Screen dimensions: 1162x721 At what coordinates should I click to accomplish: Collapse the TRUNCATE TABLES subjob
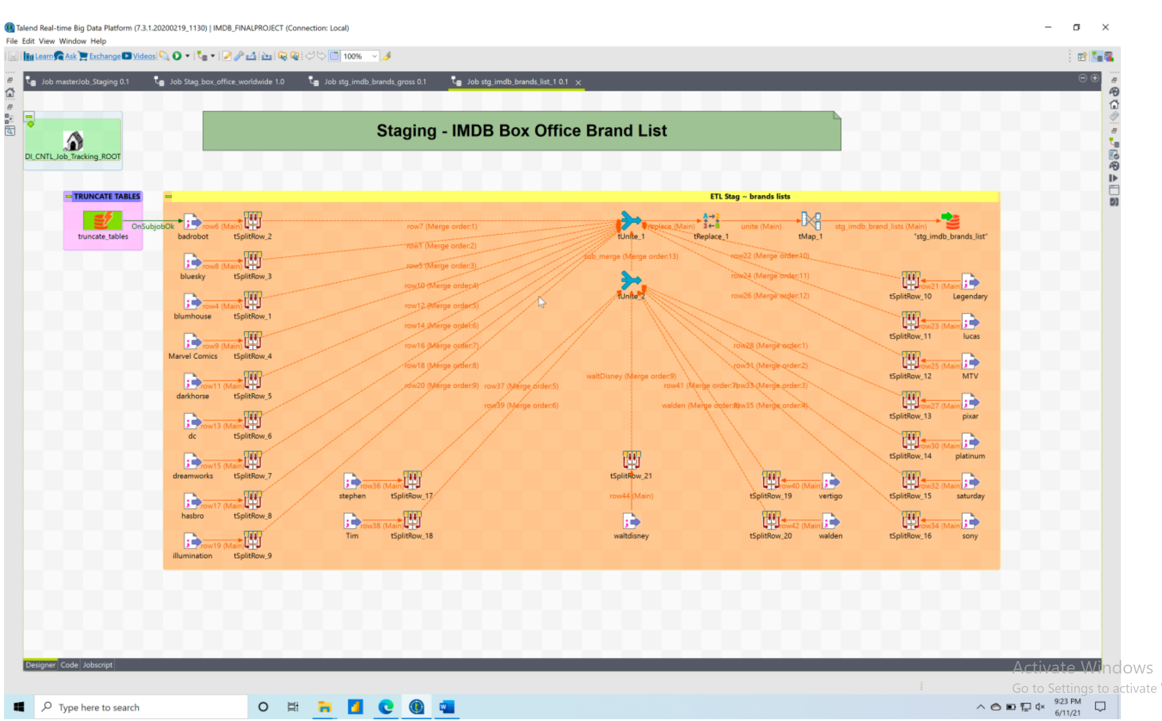(68, 196)
